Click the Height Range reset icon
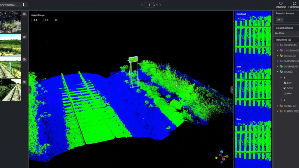Image resolution: width=299 pixels, height=168 pixels. (56, 20)
